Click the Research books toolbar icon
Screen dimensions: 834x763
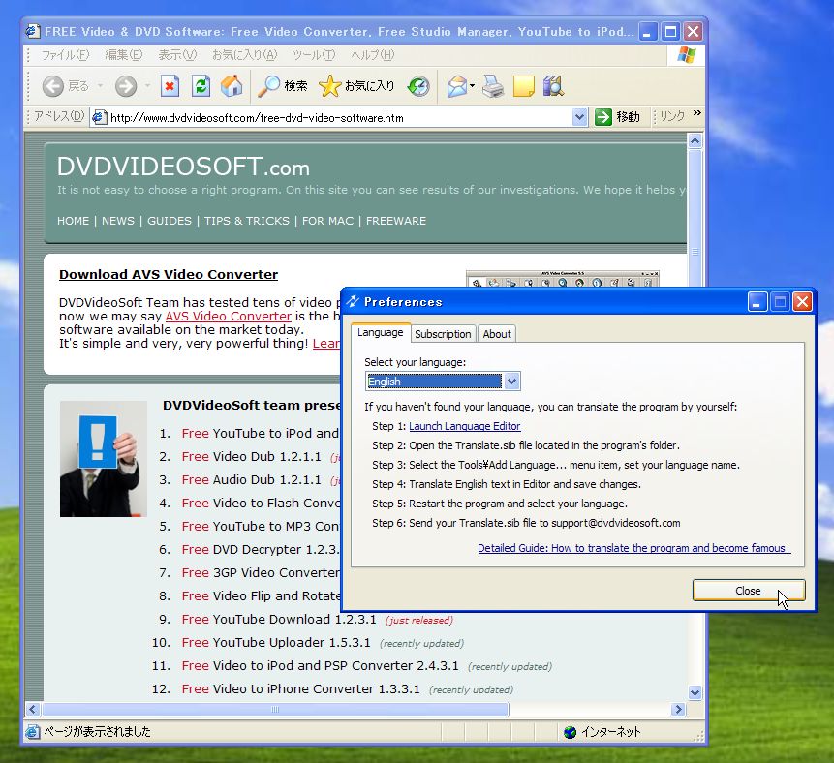click(x=553, y=86)
